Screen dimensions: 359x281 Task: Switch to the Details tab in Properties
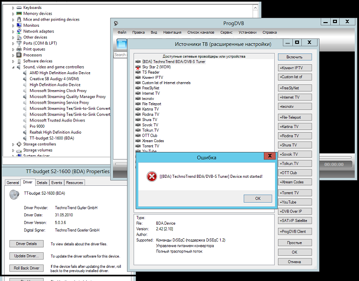(x=42, y=182)
